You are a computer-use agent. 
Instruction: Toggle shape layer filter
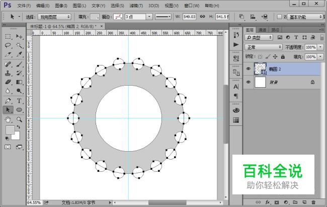pyautogui.click(x=304, y=37)
